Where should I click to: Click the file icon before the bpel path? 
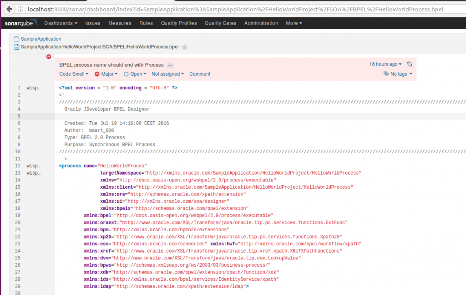coord(17,47)
